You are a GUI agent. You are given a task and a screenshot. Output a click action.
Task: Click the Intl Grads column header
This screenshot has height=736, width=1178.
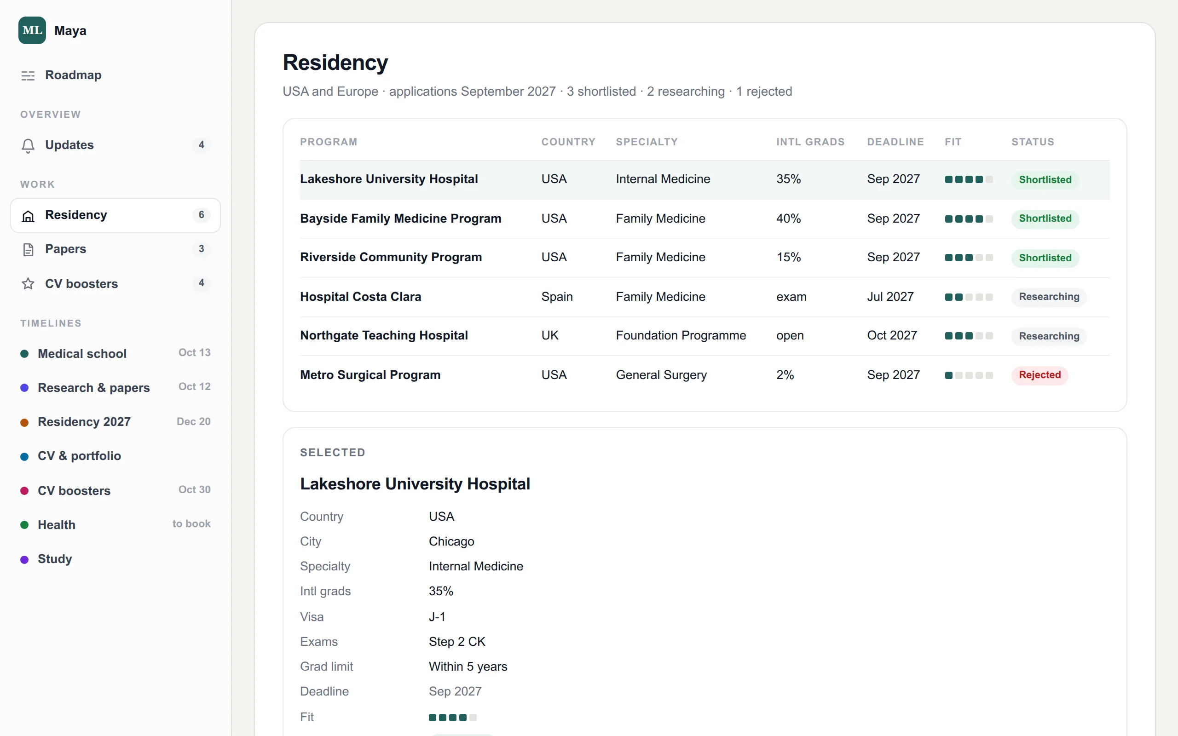[x=810, y=142]
